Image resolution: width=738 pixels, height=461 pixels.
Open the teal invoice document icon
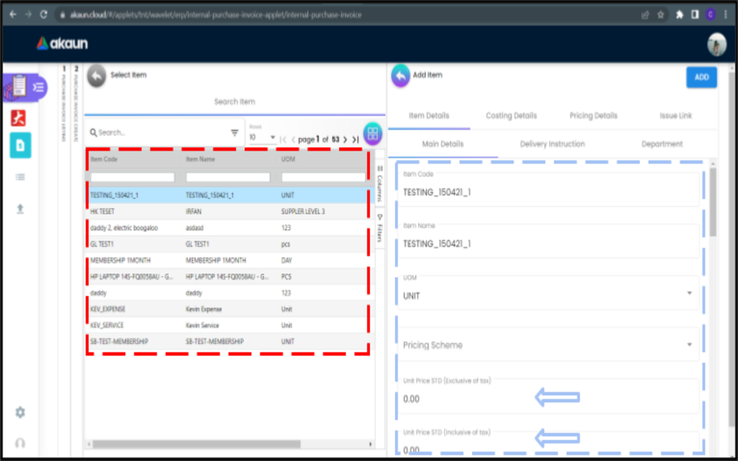tap(20, 145)
